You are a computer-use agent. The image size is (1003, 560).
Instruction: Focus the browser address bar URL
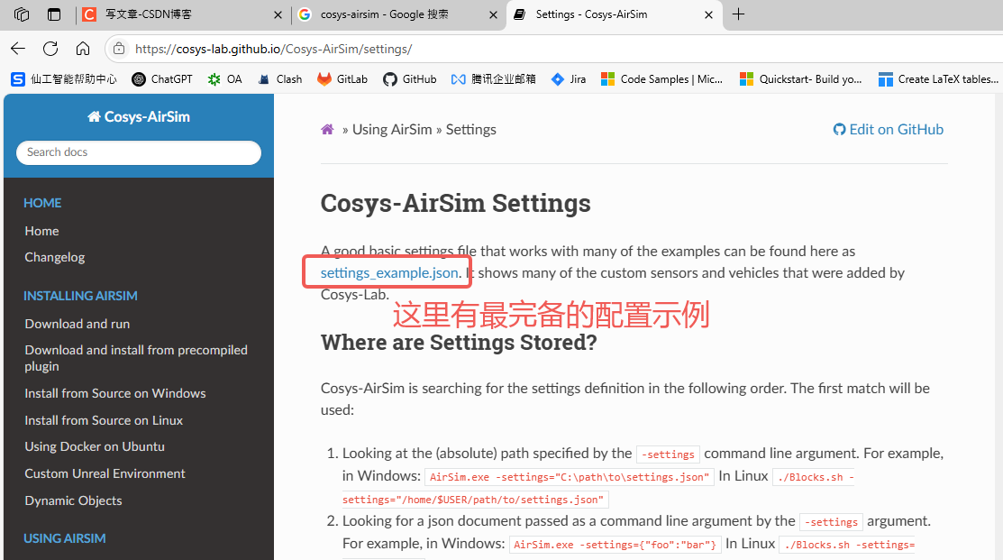tap(274, 49)
